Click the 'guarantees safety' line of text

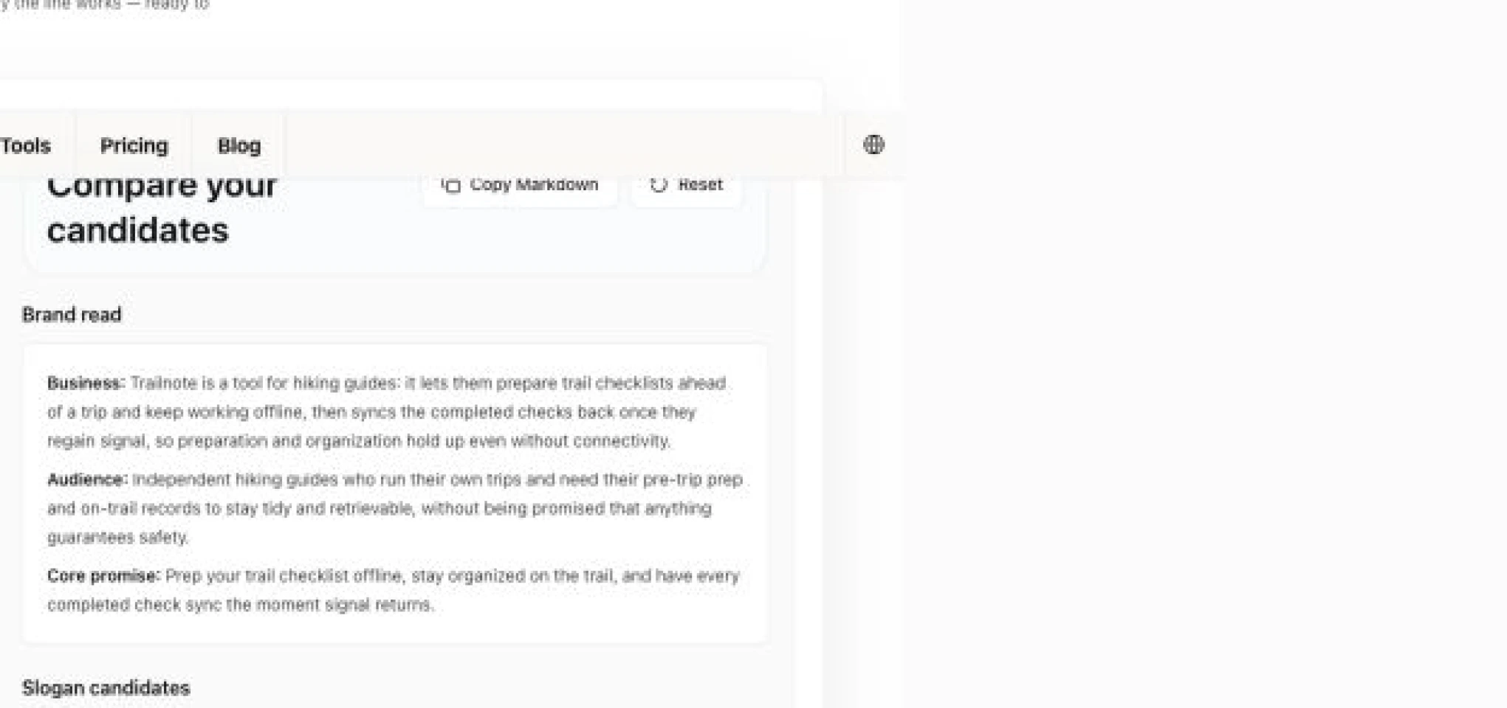coord(118,538)
